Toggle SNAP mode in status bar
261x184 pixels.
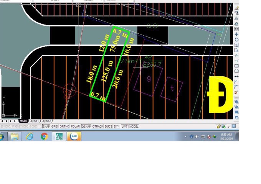pyautogui.click(x=46, y=126)
